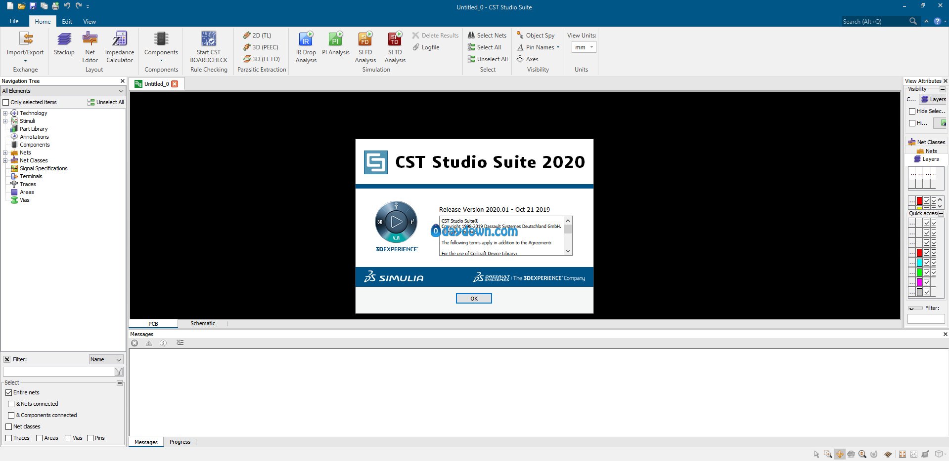The width and height of the screenshot is (949, 461).
Task: Click the search magnifier icon
Action: (913, 21)
